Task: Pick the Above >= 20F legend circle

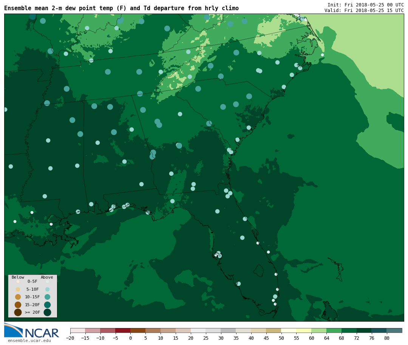Action: [x=47, y=312]
